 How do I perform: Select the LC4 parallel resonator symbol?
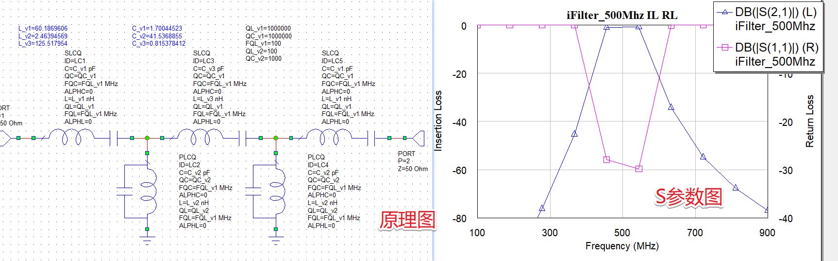tap(267, 191)
